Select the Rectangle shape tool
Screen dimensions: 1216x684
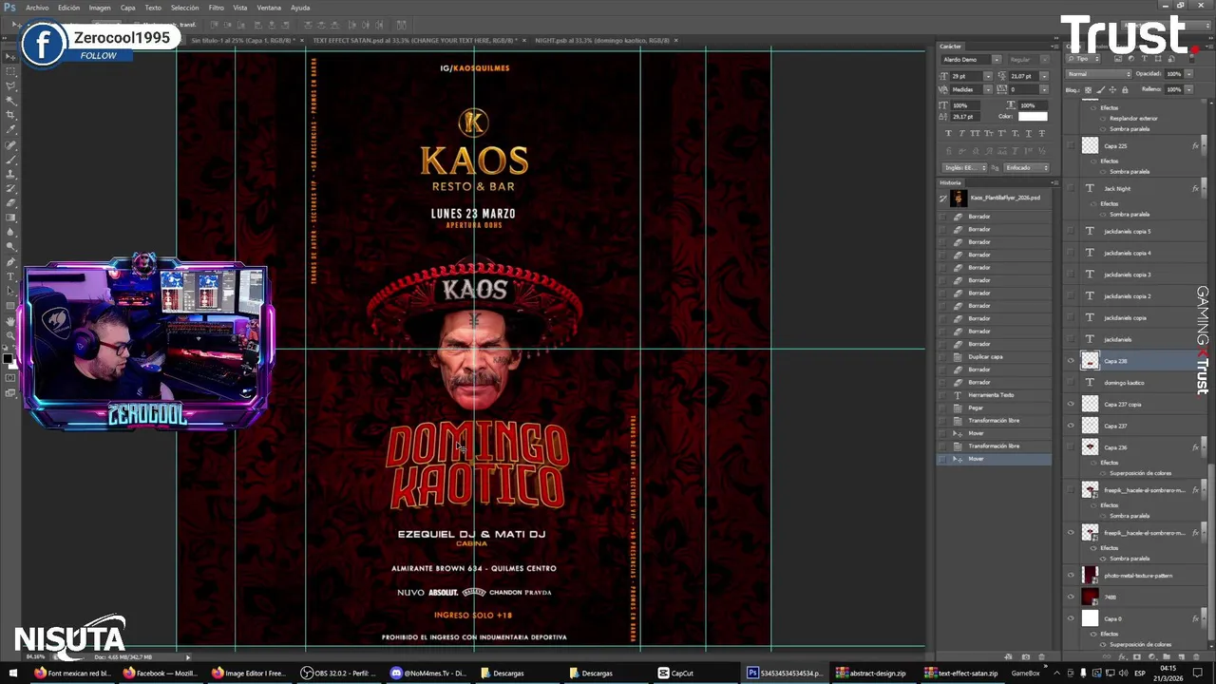click(10, 306)
